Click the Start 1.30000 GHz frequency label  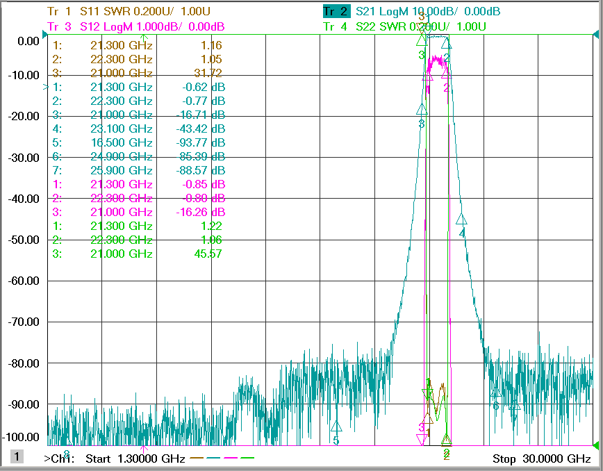[x=135, y=458]
